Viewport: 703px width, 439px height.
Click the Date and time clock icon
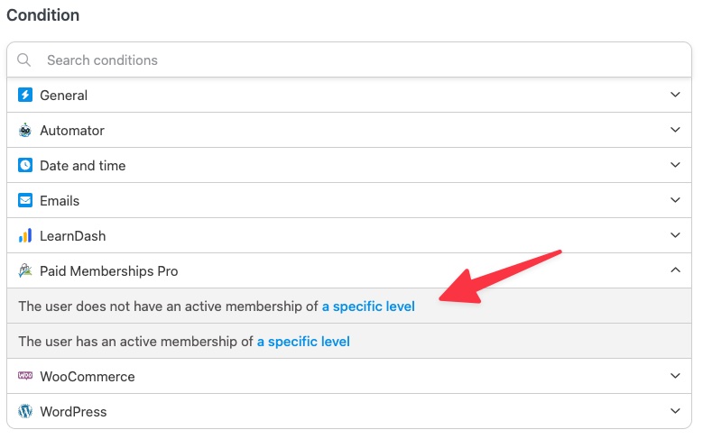pos(25,165)
